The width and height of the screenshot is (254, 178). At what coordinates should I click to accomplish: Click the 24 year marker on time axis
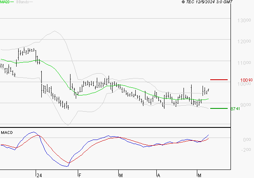tap(39, 176)
